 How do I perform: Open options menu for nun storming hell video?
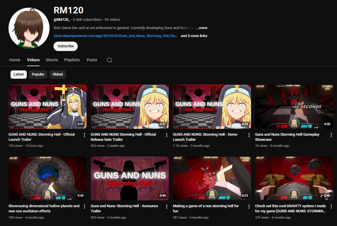point(249,207)
